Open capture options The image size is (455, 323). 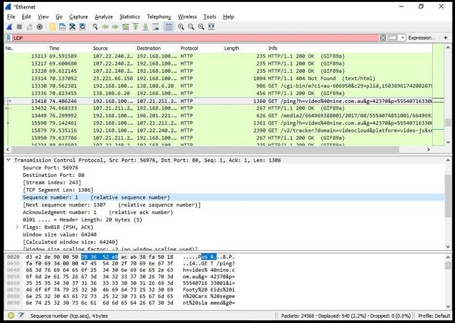click(x=40, y=27)
